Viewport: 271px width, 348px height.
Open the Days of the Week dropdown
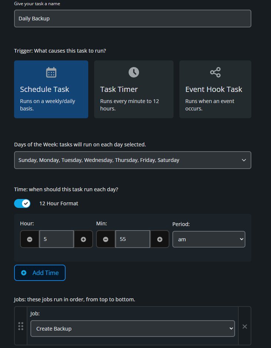(x=132, y=160)
